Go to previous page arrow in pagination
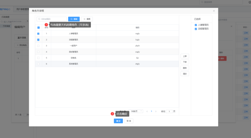This screenshot has height=138, width=251. pyautogui.click(x=147, y=111)
